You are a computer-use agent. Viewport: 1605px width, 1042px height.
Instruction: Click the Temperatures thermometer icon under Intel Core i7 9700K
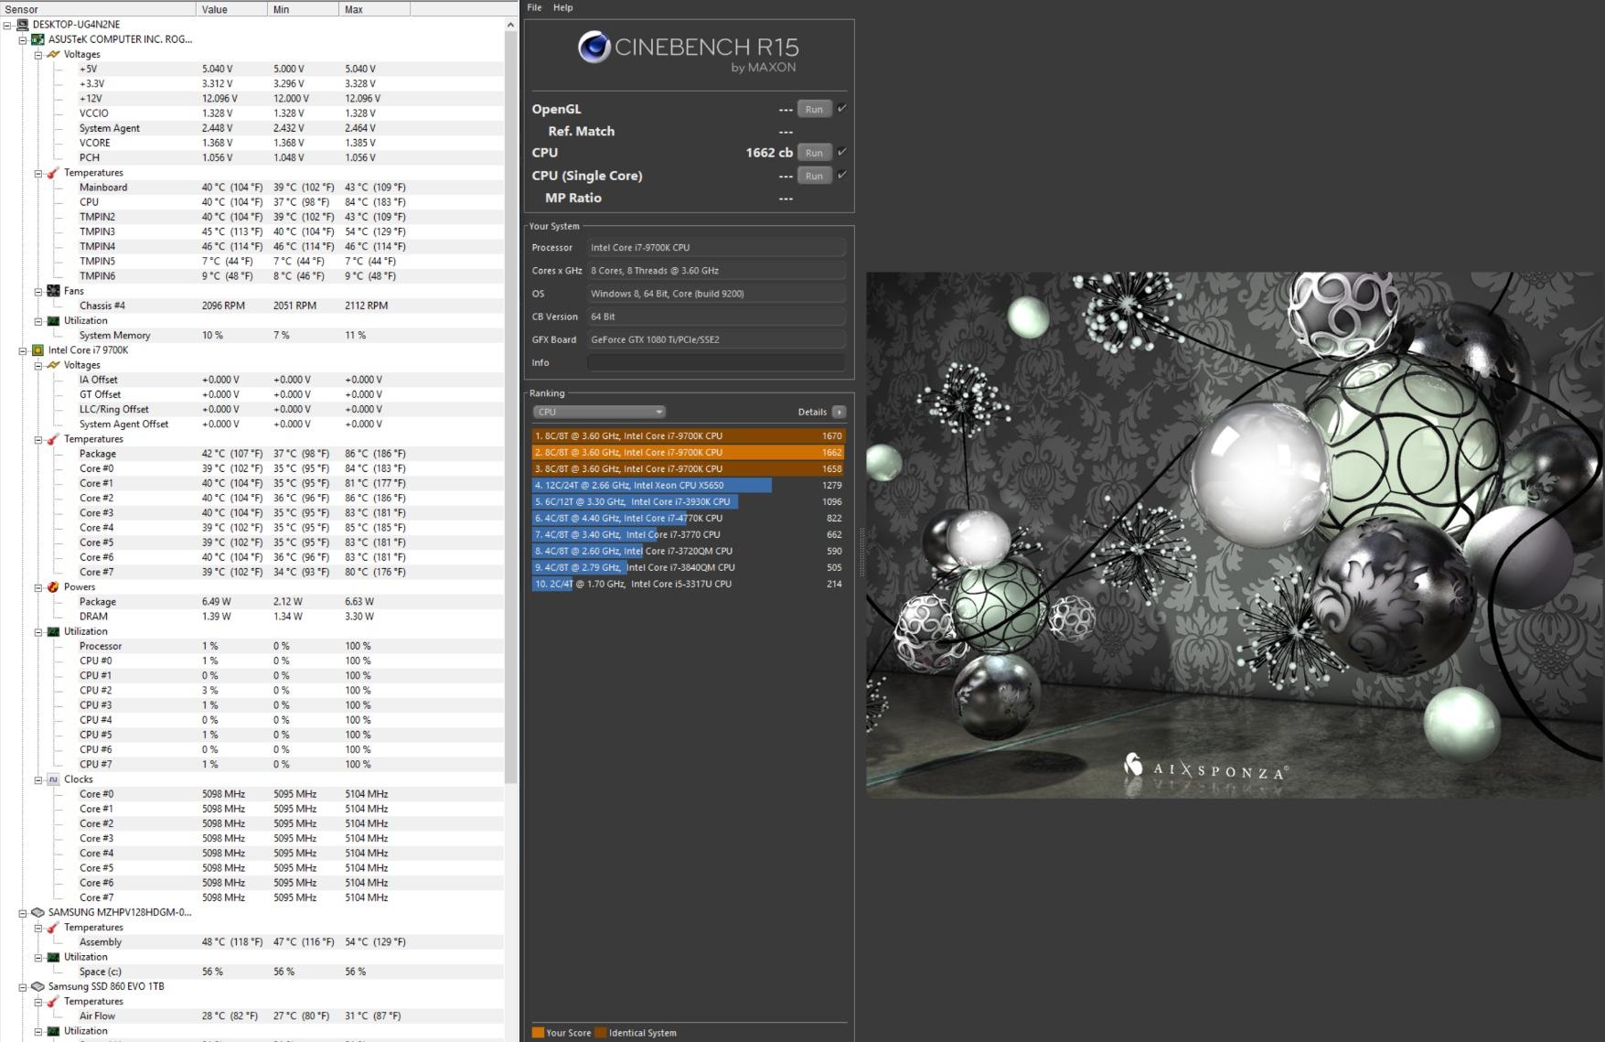click(52, 439)
